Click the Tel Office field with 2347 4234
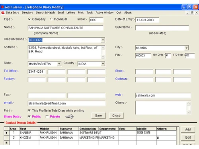 click(37, 72)
